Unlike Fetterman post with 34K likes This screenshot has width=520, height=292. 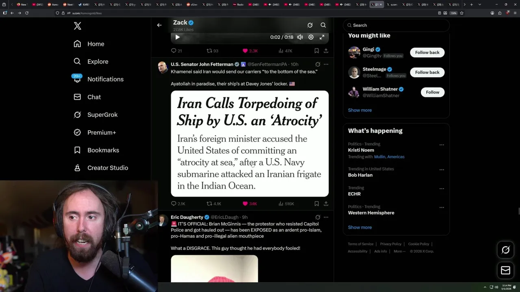click(250, 204)
